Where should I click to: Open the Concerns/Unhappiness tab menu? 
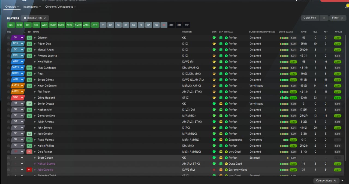click(x=60, y=7)
